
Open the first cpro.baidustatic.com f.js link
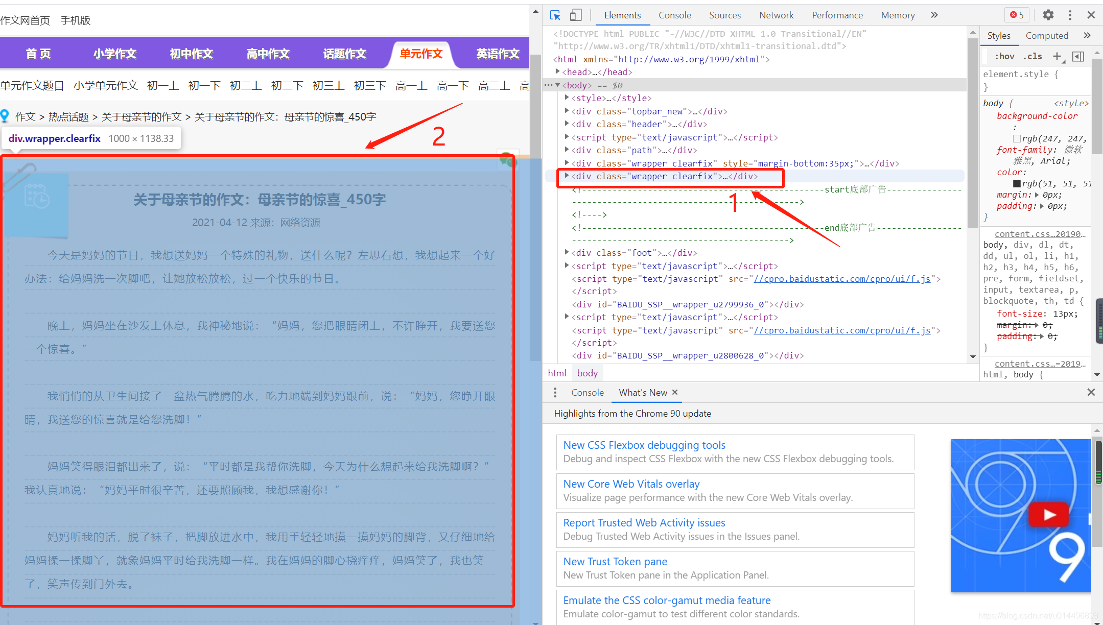(x=842, y=279)
